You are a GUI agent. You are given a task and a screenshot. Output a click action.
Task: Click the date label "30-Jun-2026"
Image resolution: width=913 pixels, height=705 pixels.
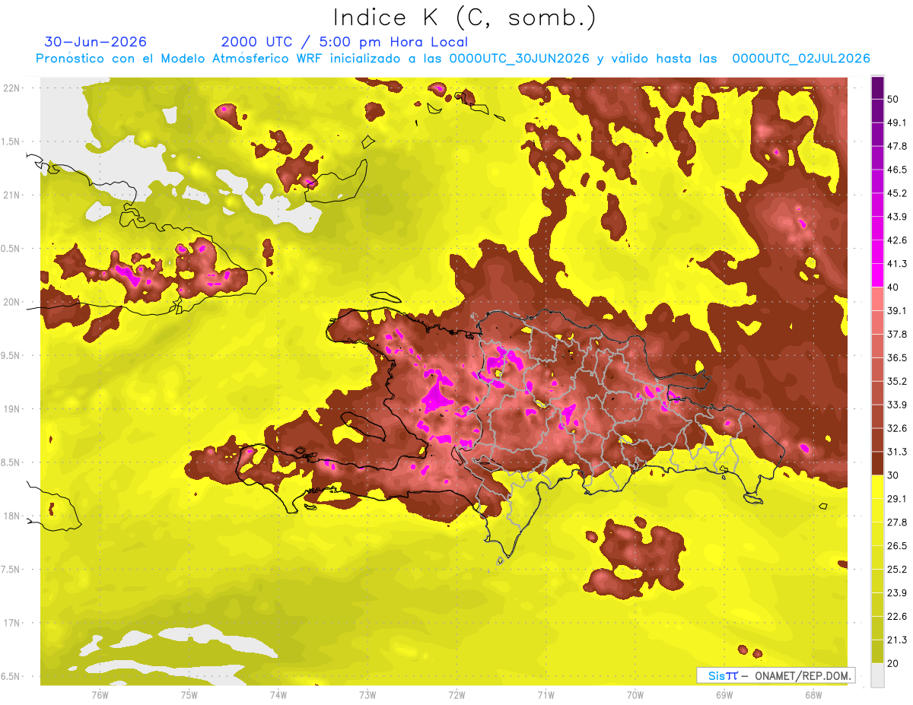96,42
